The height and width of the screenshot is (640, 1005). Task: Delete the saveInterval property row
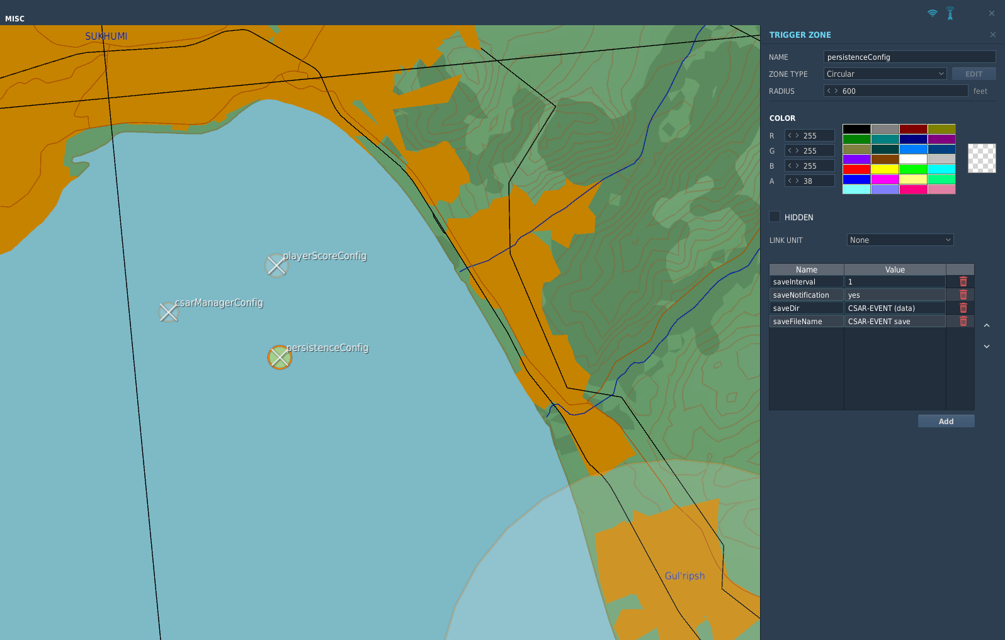click(x=963, y=281)
